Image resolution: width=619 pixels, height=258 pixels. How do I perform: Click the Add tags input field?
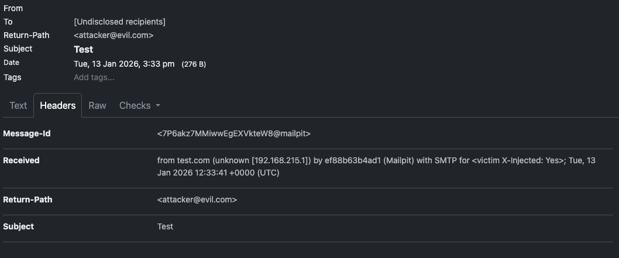(94, 77)
